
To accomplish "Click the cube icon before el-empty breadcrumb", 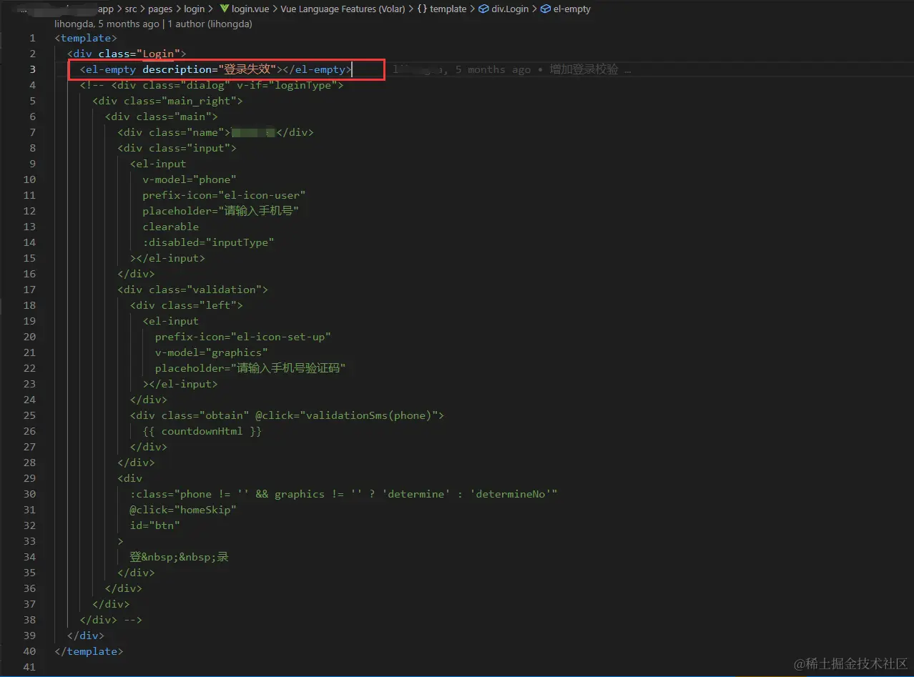I will (545, 9).
